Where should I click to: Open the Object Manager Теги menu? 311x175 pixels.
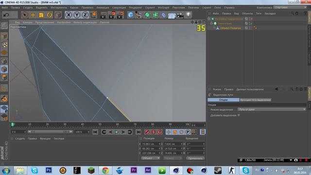coord(259,14)
